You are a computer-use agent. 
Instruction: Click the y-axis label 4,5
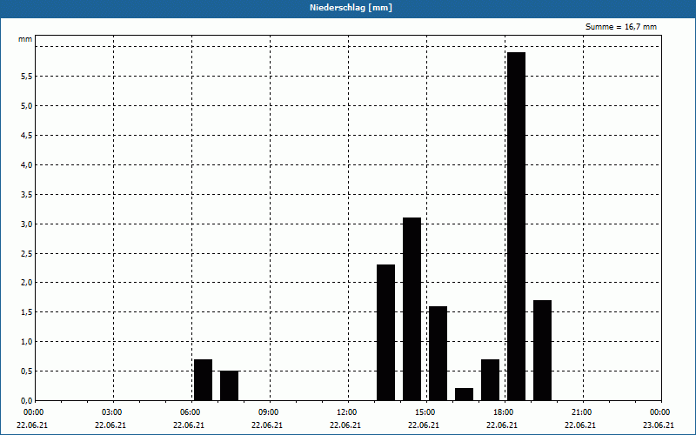tap(27, 136)
